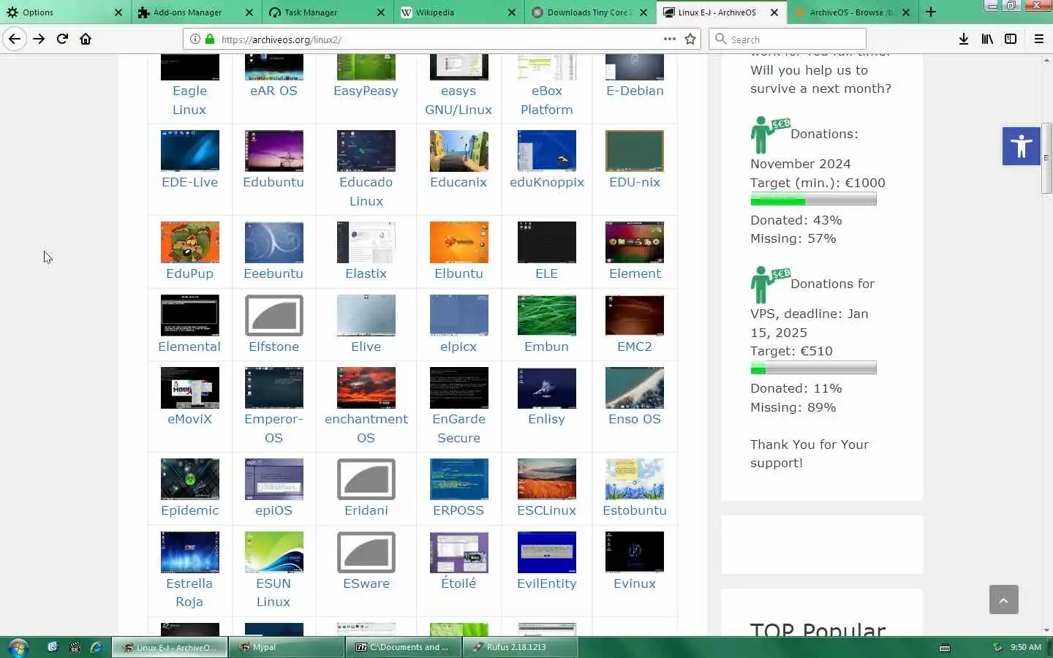Click the November 2024 donation progress bar
Image resolution: width=1053 pixels, height=658 pixels.
pyautogui.click(x=813, y=200)
